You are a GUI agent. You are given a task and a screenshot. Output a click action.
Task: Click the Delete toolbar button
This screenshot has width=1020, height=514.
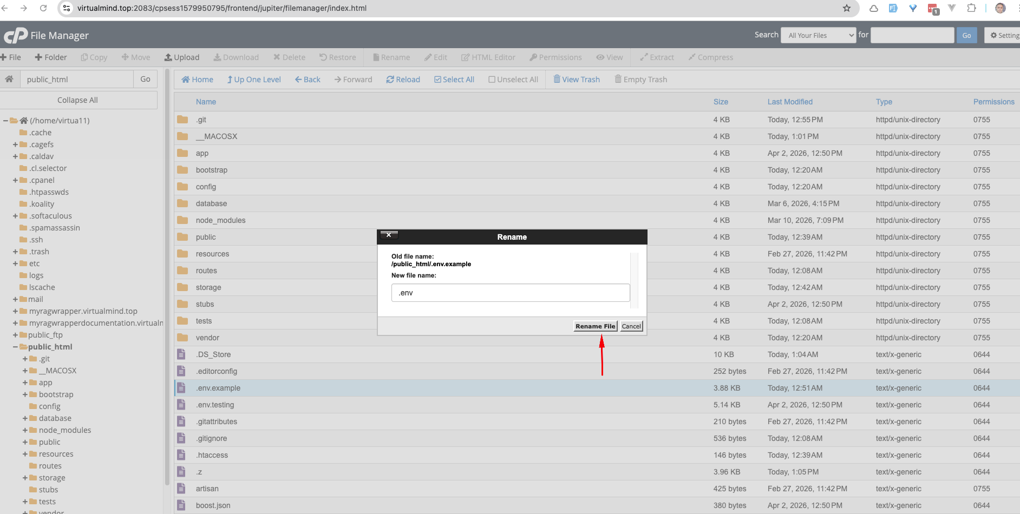(x=289, y=57)
